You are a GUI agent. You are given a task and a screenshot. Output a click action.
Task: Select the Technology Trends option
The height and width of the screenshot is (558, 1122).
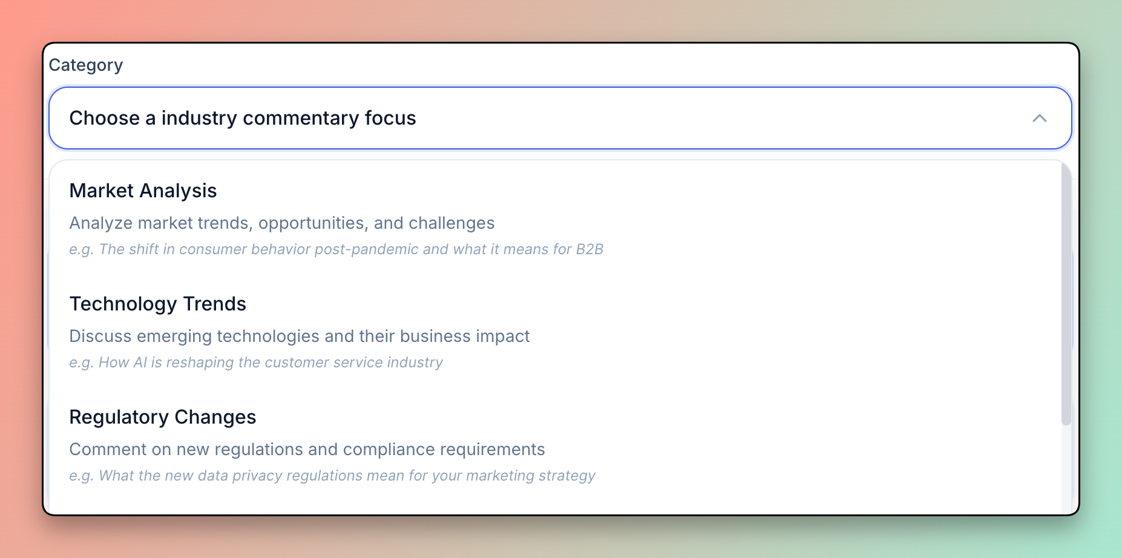(x=157, y=304)
